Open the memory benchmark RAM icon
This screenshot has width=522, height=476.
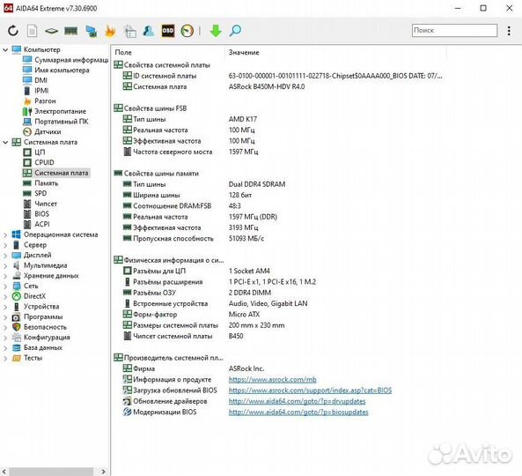point(70,31)
